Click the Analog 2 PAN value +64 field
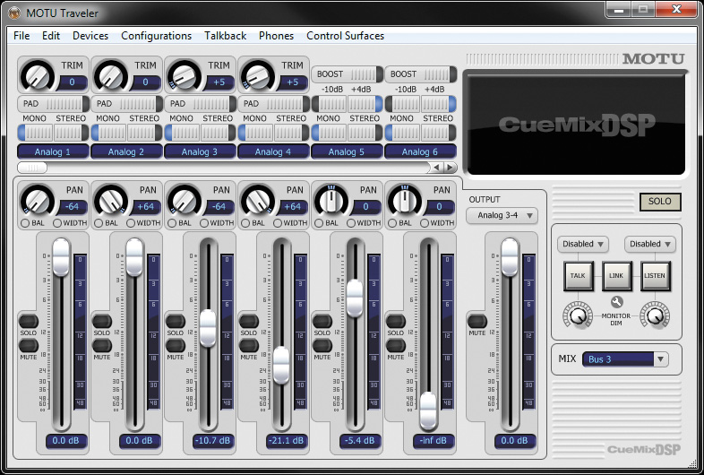The image size is (704, 475). (x=145, y=207)
